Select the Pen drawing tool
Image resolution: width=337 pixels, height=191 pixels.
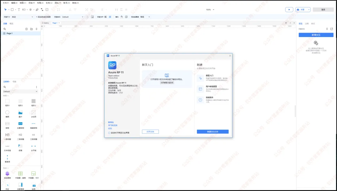(x=37, y=10)
